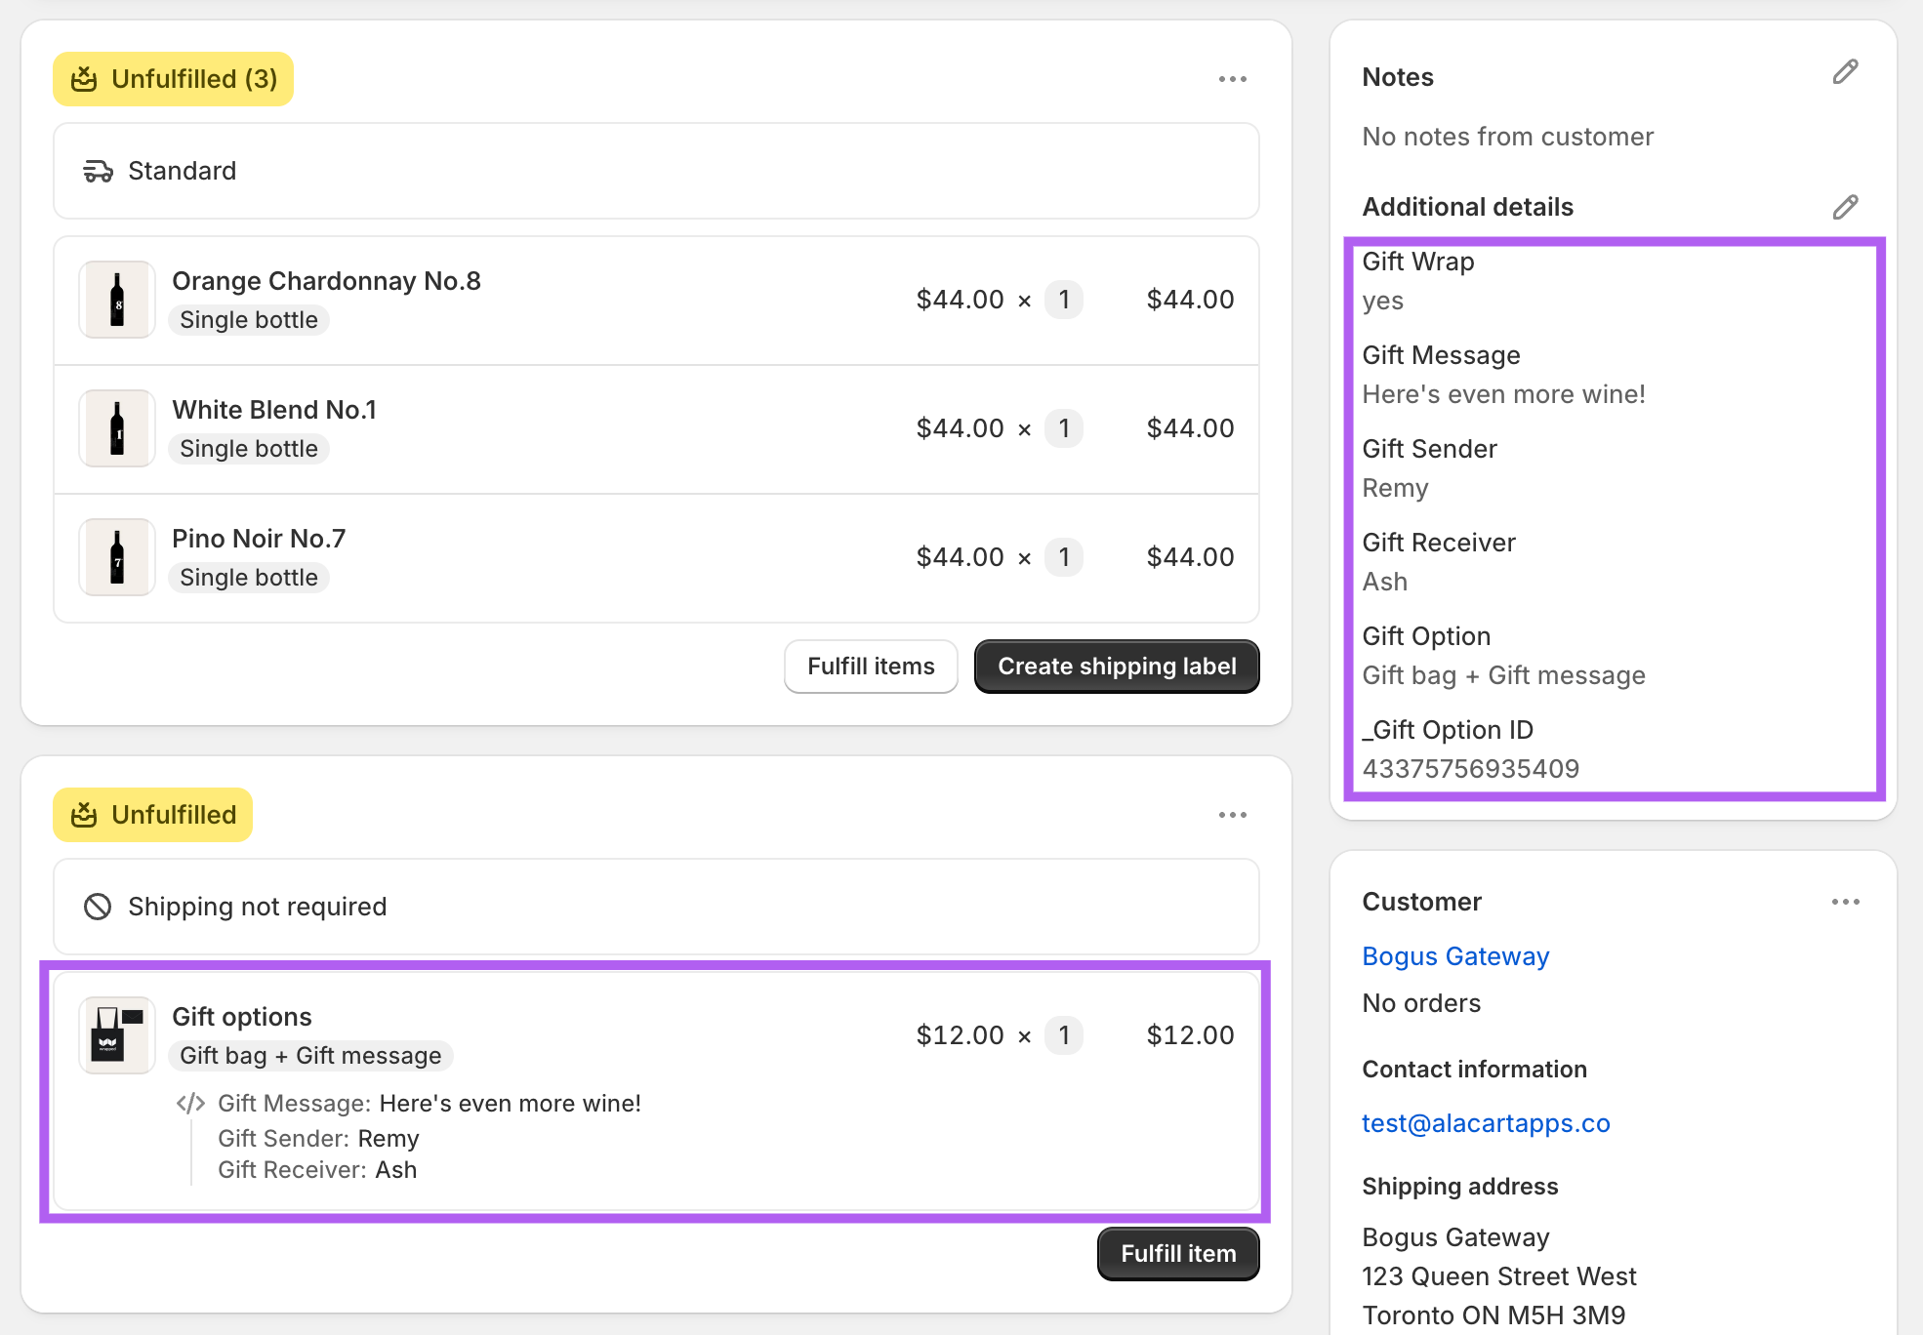Click the Unfulfilled (3) badge icon
Screen dimensions: 1923x1335
[85, 79]
